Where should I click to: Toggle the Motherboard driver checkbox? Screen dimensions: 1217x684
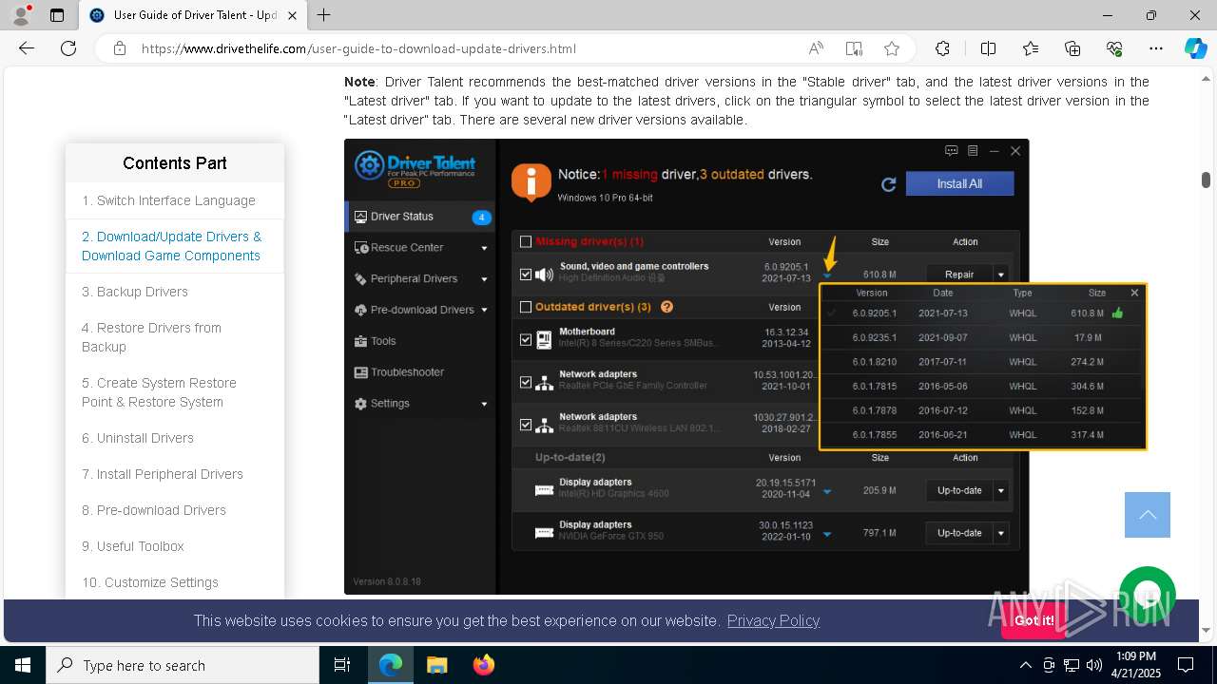click(x=526, y=339)
